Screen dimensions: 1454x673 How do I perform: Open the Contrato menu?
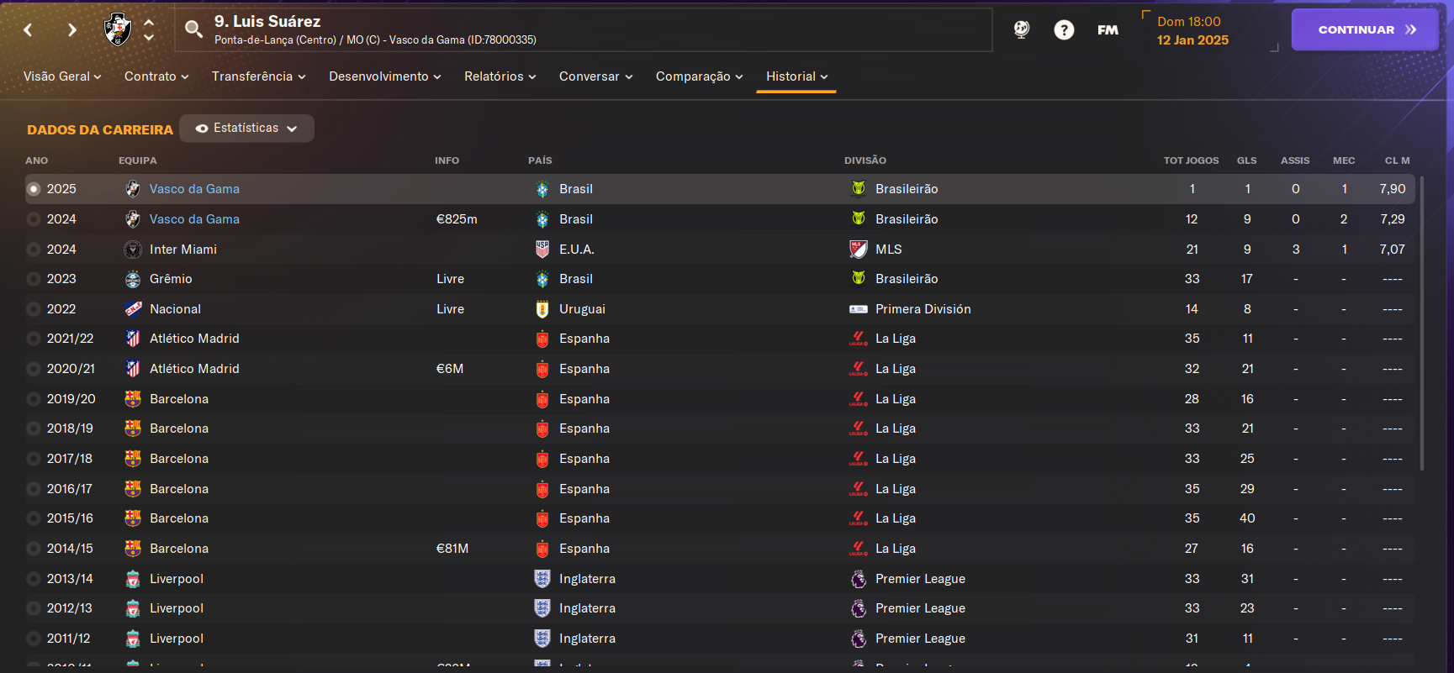[x=156, y=76]
